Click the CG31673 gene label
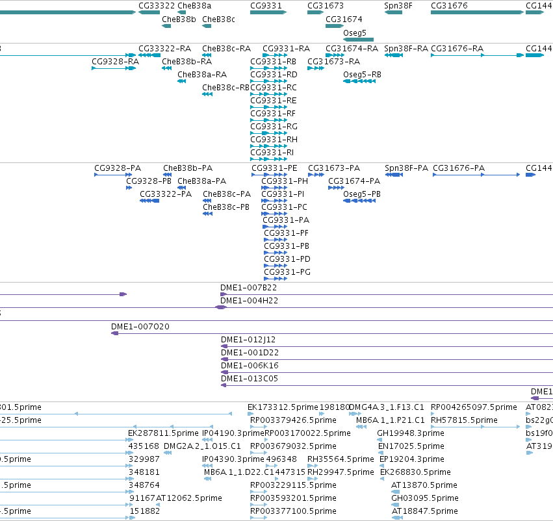 pyautogui.click(x=325, y=6)
